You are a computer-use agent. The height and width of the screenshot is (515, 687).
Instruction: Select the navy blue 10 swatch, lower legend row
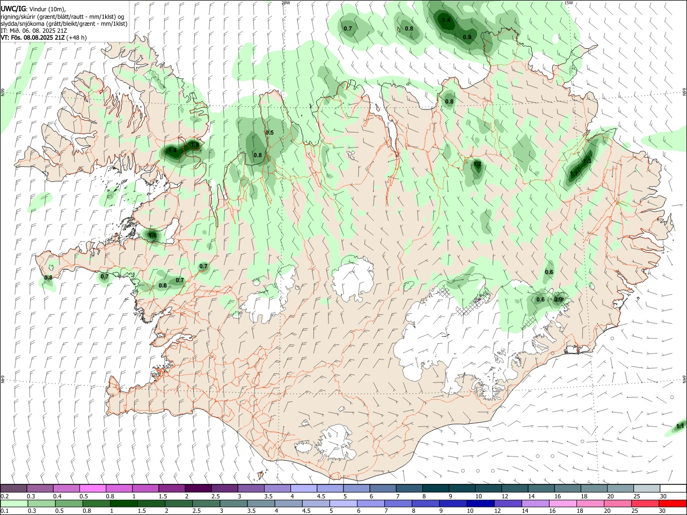click(x=480, y=503)
